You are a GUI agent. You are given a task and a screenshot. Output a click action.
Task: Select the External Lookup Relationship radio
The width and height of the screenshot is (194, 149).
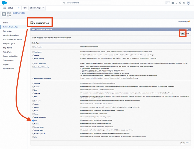click(x=33, y=78)
